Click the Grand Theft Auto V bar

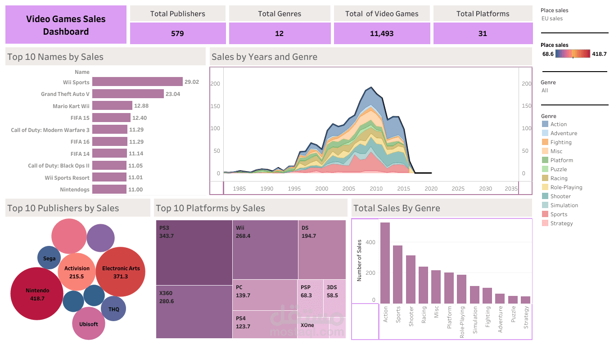coord(128,94)
